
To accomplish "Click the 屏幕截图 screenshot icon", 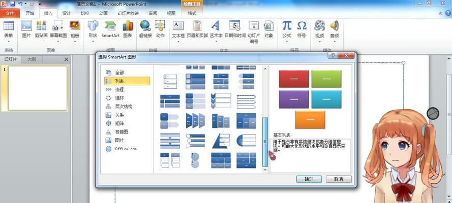I will click(x=58, y=26).
